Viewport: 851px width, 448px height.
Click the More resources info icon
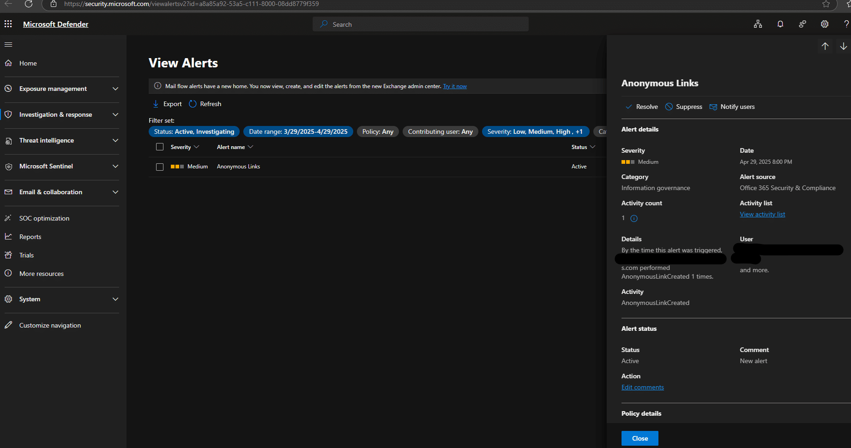coord(8,273)
